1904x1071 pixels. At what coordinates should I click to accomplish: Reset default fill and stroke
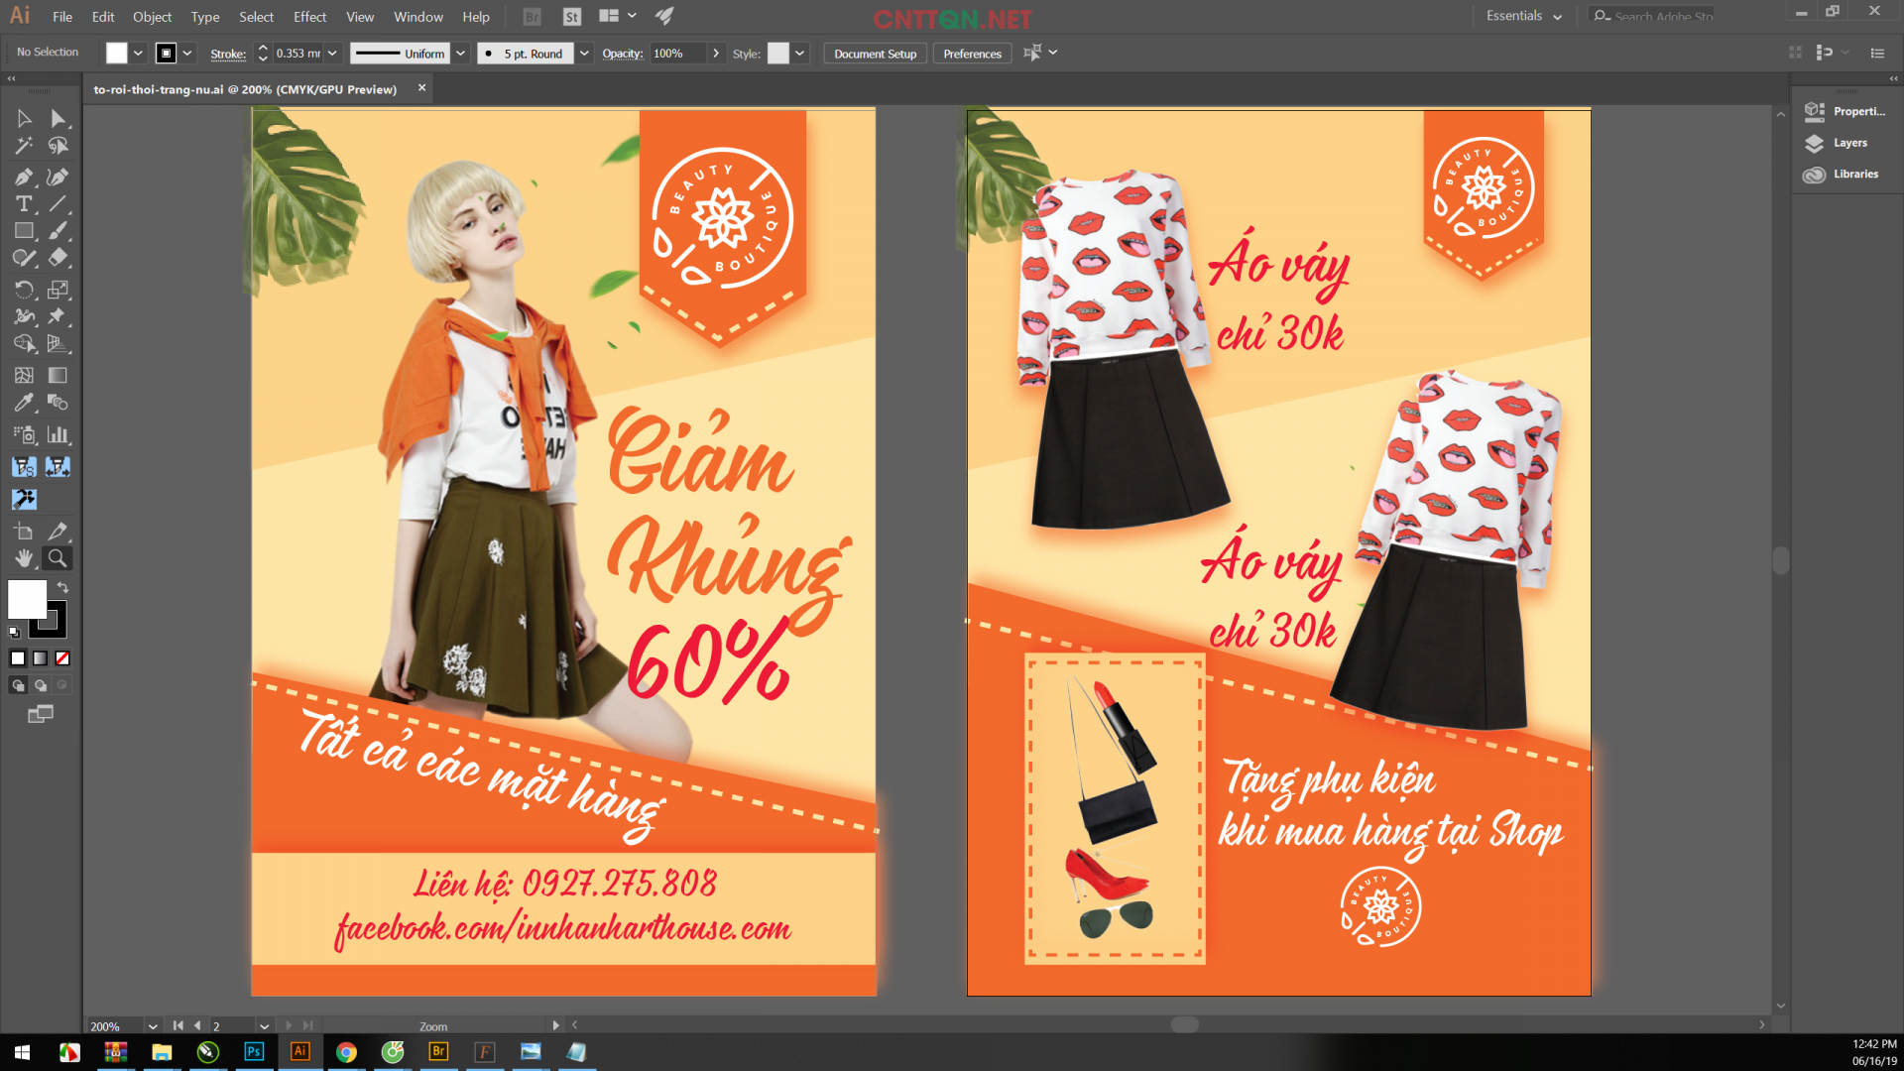click(x=14, y=632)
